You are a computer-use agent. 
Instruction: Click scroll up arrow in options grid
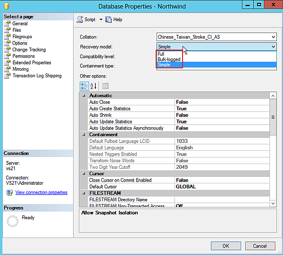(273, 96)
